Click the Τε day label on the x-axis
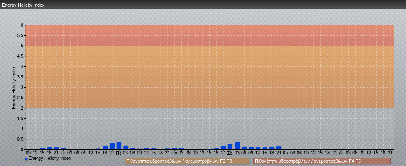 coord(63,153)
